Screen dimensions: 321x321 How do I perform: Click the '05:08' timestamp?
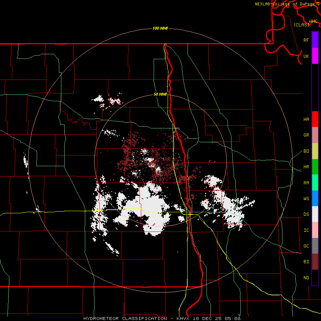pos(232,319)
